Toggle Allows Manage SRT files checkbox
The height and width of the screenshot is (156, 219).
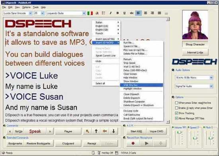(x=176, y=118)
